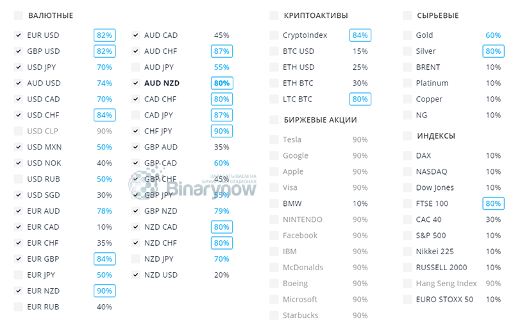
Task: Click the Binarynow watermark logo
Action: pyautogui.click(x=192, y=184)
